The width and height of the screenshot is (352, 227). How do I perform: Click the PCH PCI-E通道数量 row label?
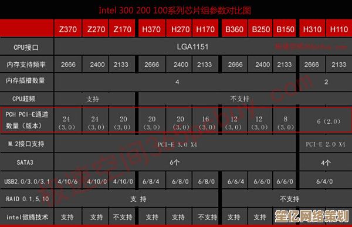(27, 120)
